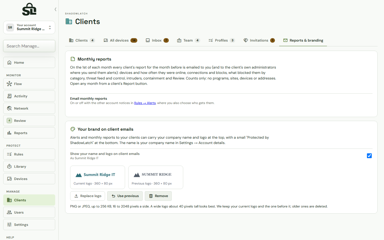
Task: Click the previous logo SUMMIT RIDGE thumbnail
Action: (x=156, y=177)
